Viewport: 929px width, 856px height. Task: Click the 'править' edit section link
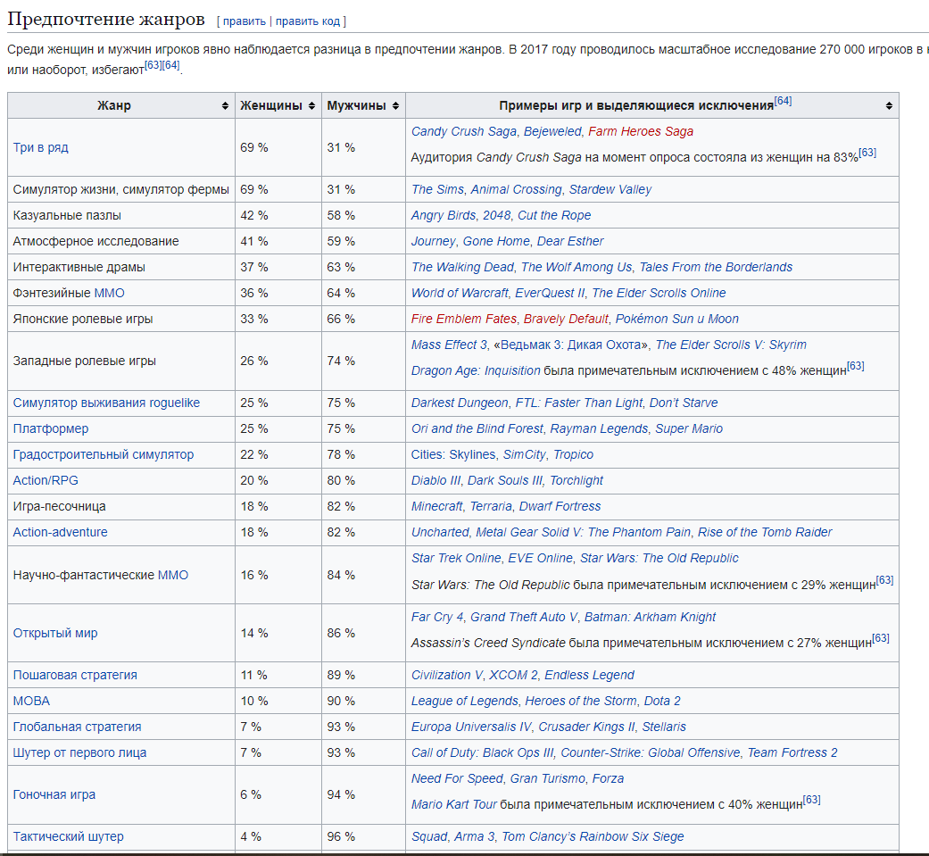pyautogui.click(x=245, y=21)
